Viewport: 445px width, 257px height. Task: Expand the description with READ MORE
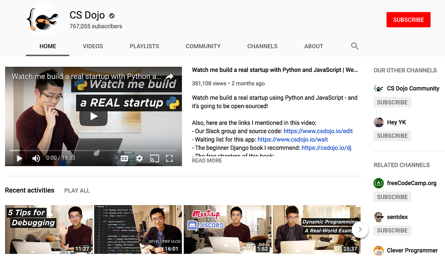pyautogui.click(x=207, y=160)
